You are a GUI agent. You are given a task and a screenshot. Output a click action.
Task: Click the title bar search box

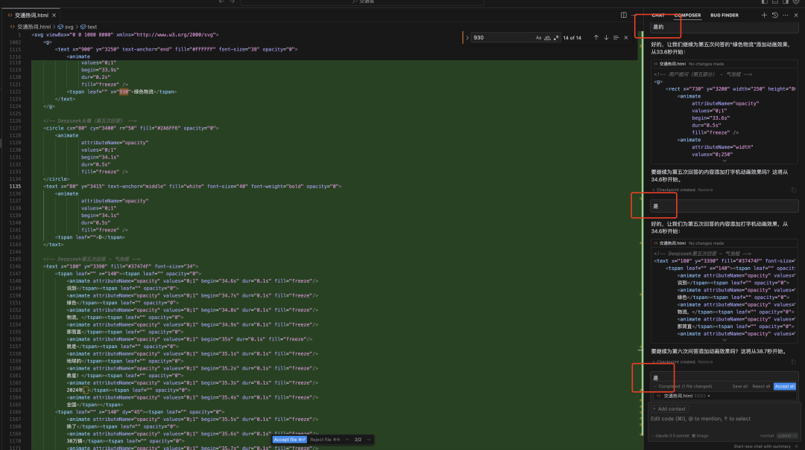point(362,2)
